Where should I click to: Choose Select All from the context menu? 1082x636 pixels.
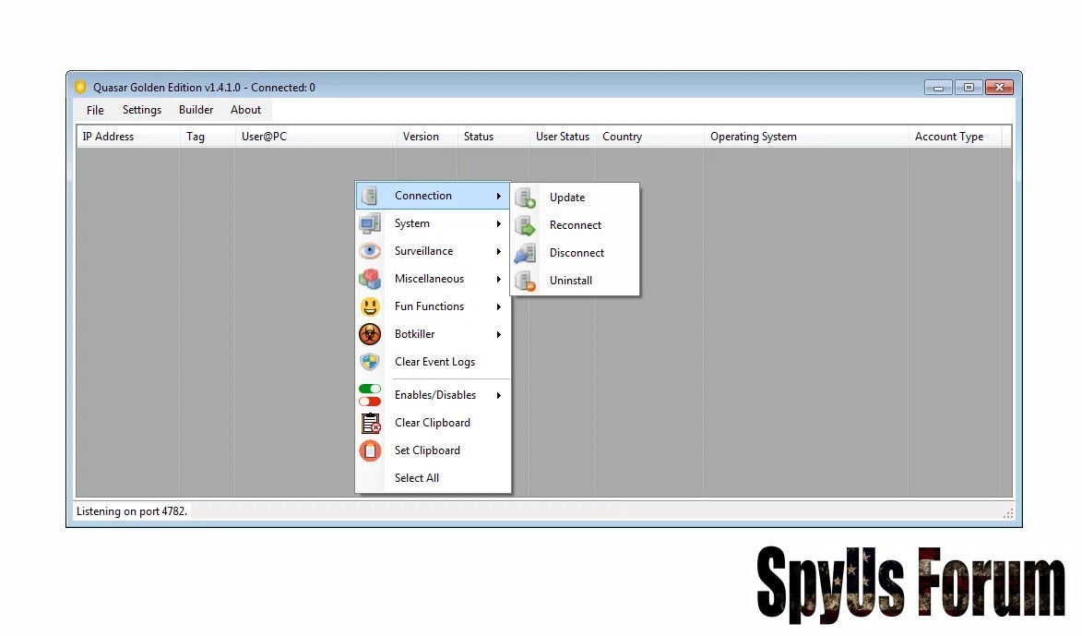coord(417,478)
